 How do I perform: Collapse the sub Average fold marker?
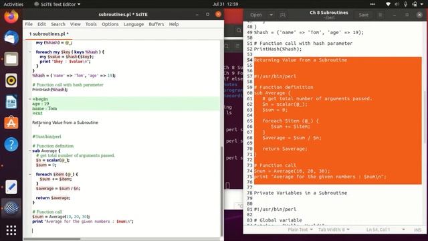[x=29, y=151]
